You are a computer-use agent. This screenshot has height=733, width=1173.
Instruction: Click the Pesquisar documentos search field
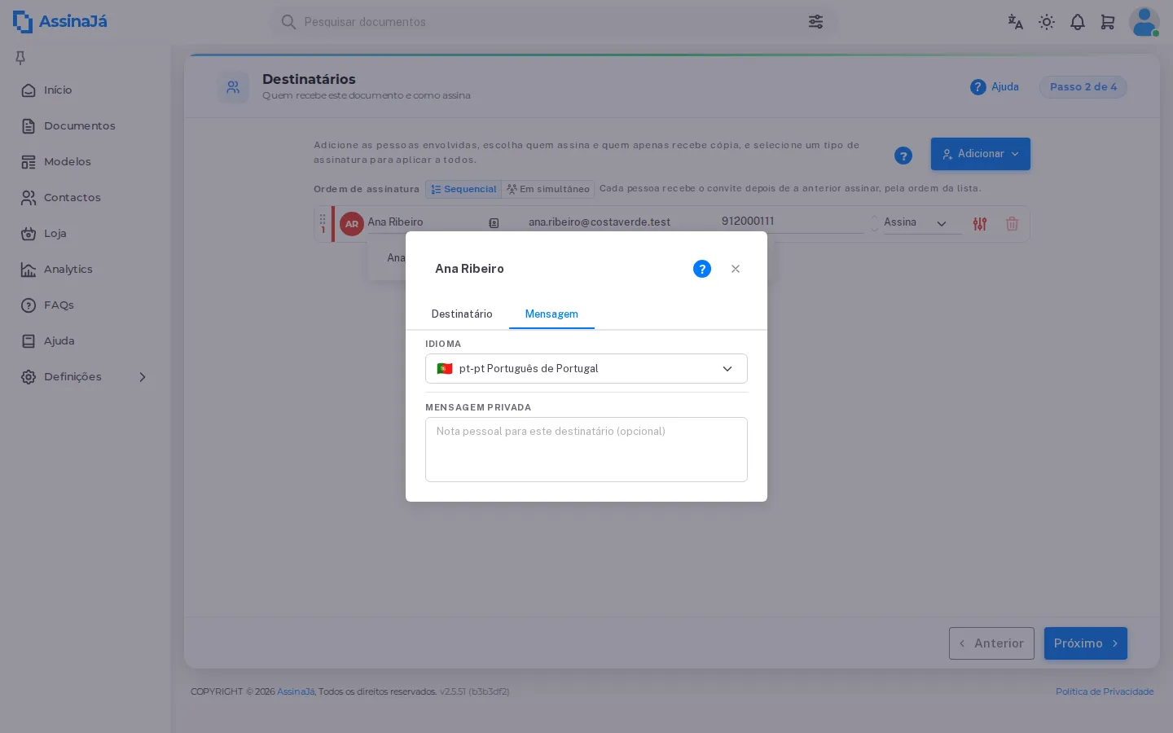[552, 22]
